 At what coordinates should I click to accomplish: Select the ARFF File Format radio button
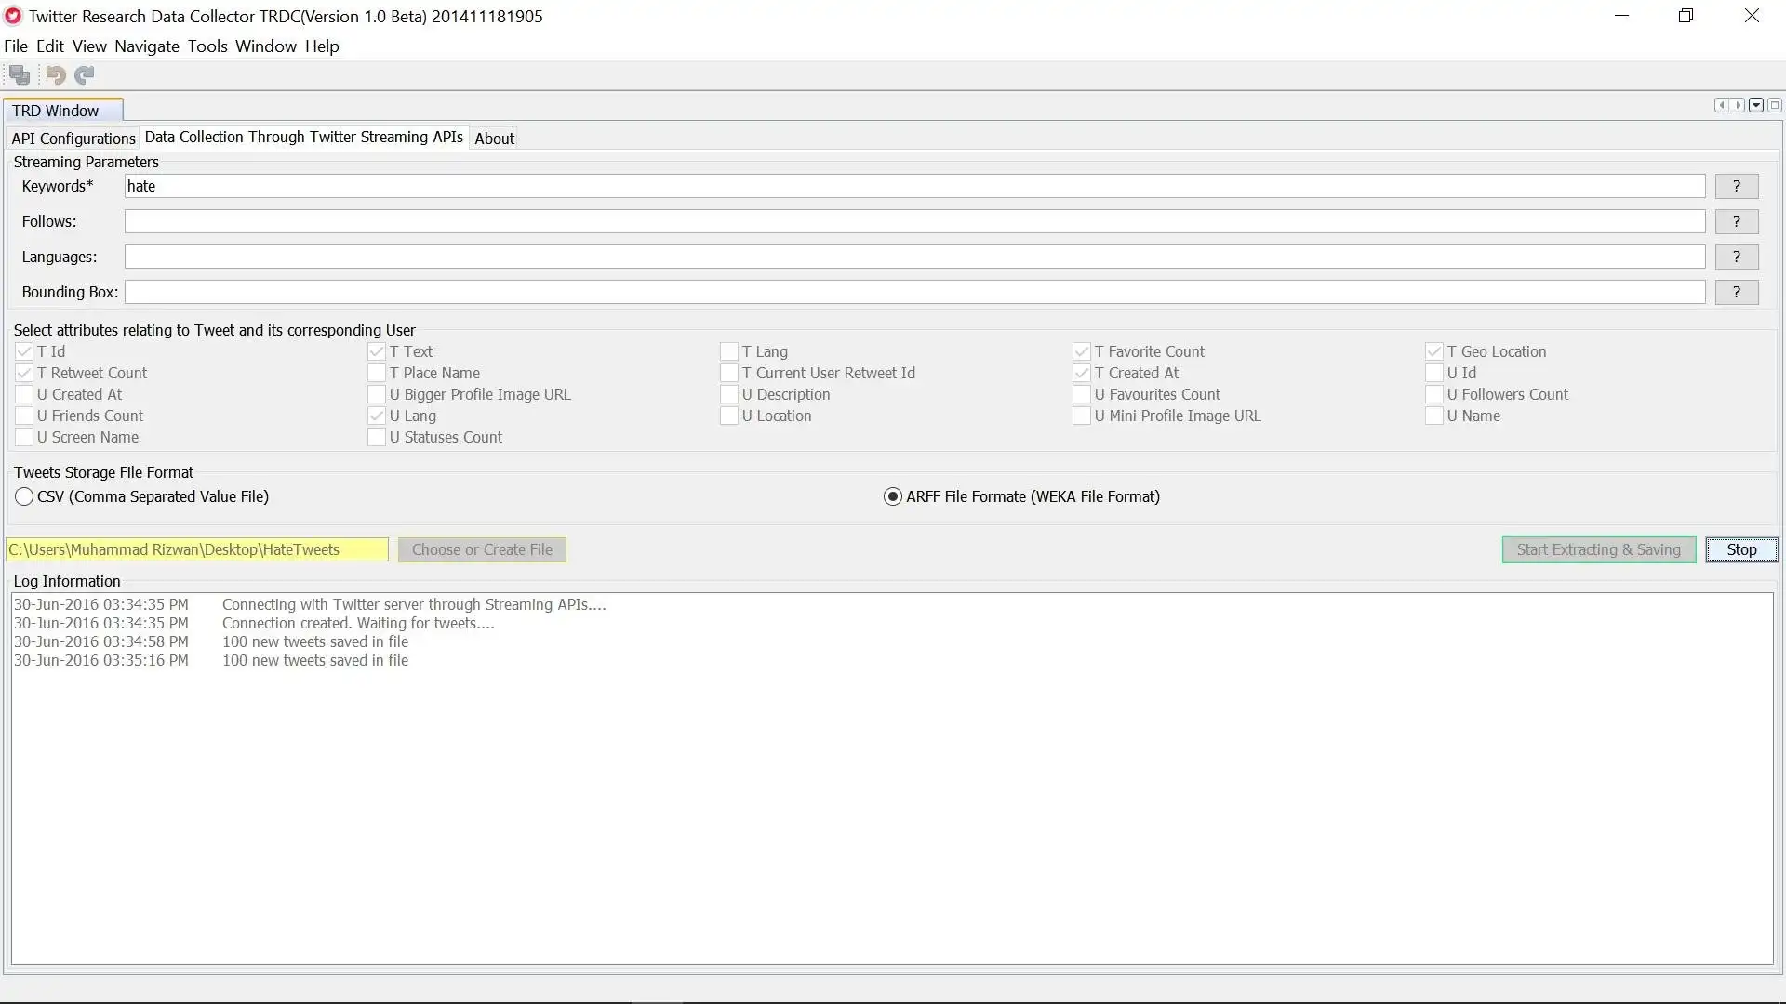[x=892, y=496]
